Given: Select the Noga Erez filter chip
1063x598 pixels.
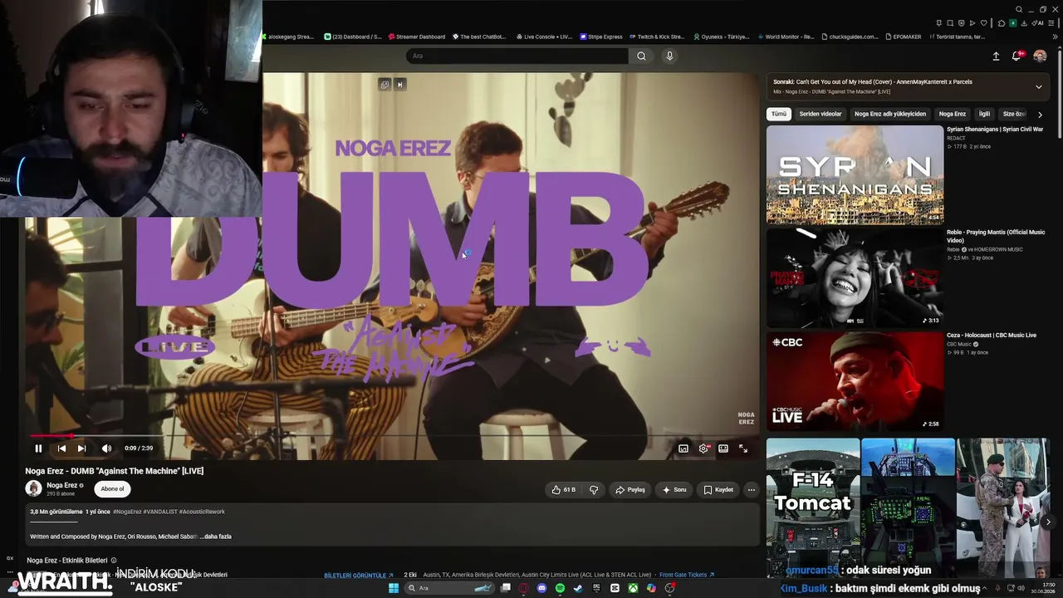Looking at the screenshot, I should point(953,114).
